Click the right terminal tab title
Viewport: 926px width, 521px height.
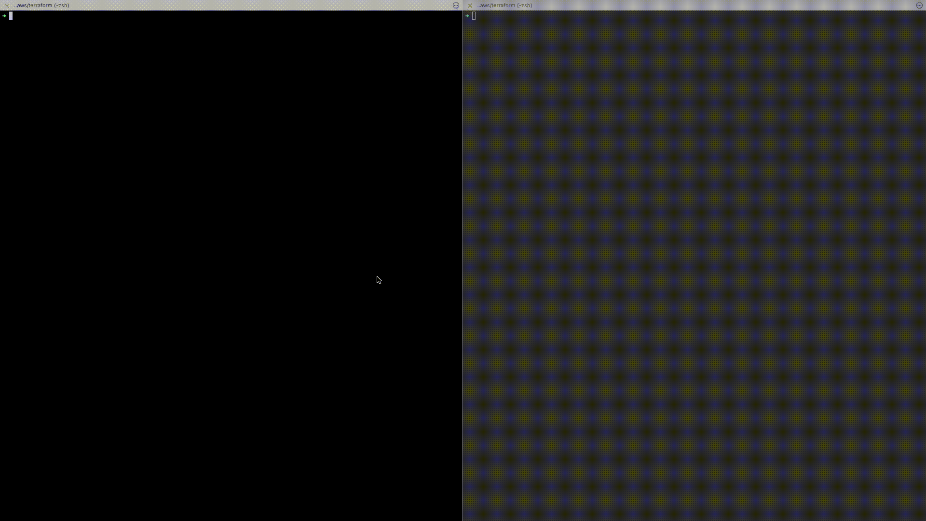505,5
